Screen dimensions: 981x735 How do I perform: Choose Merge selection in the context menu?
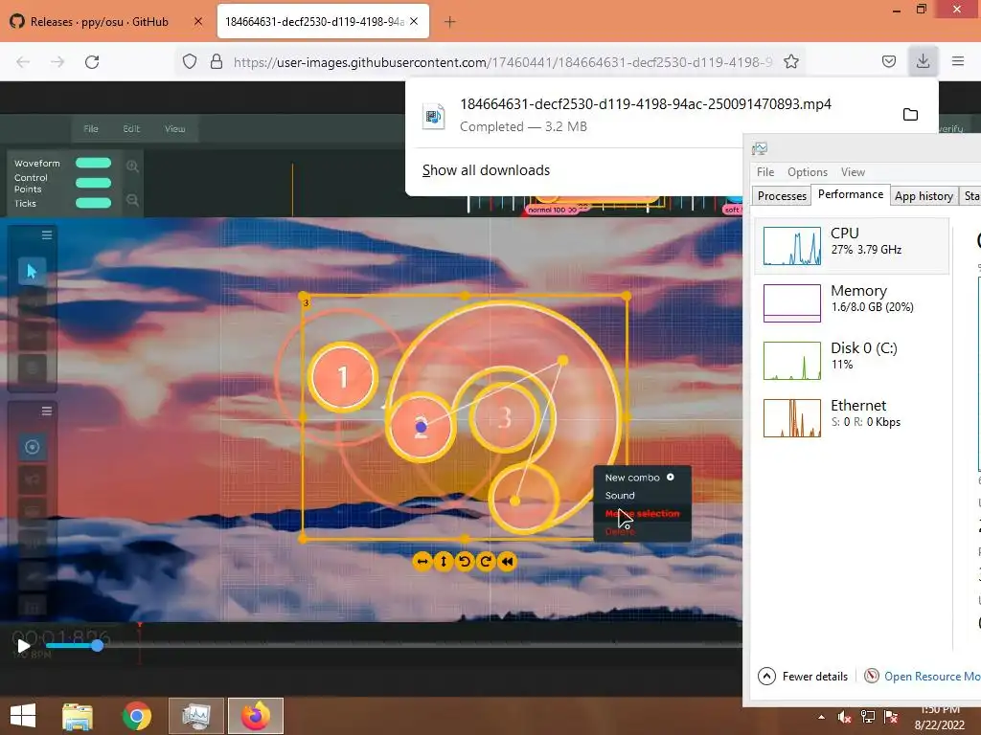[642, 514]
